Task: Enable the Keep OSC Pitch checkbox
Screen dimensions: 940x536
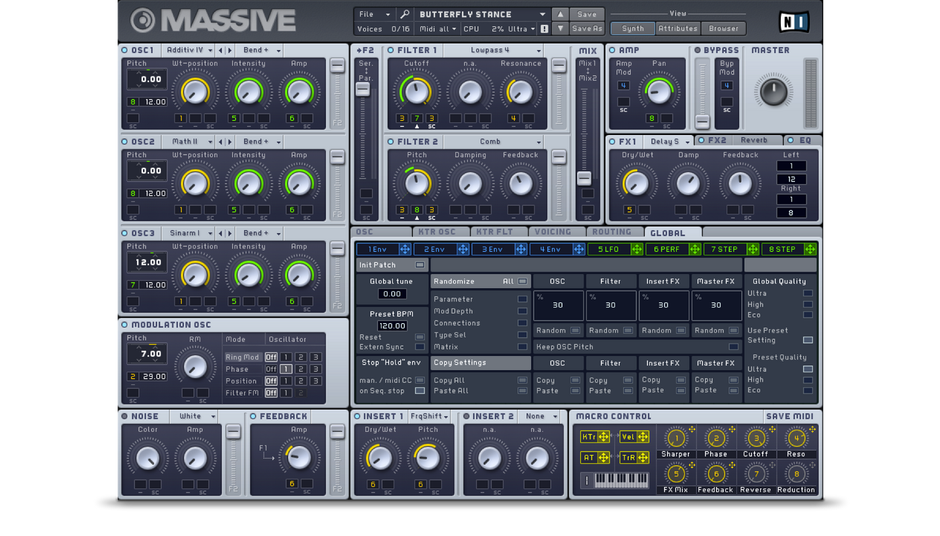Action: tap(733, 347)
